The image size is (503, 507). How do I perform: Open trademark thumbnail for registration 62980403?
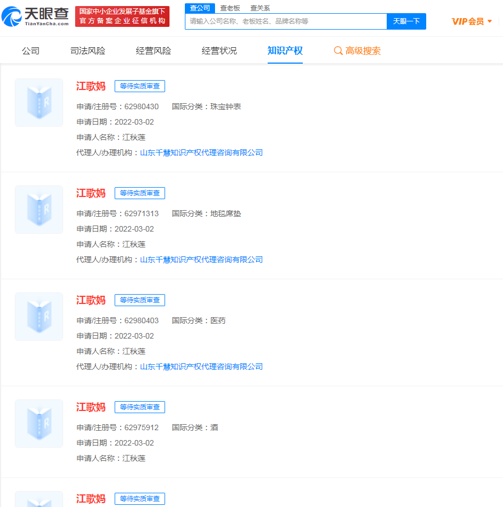(39, 317)
